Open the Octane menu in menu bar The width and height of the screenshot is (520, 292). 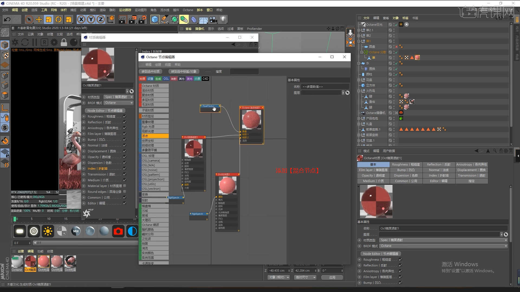click(188, 10)
